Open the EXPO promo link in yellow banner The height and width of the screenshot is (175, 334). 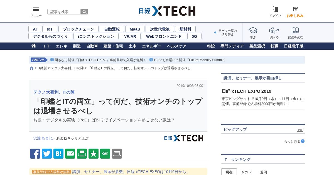(x=131, y=172)
